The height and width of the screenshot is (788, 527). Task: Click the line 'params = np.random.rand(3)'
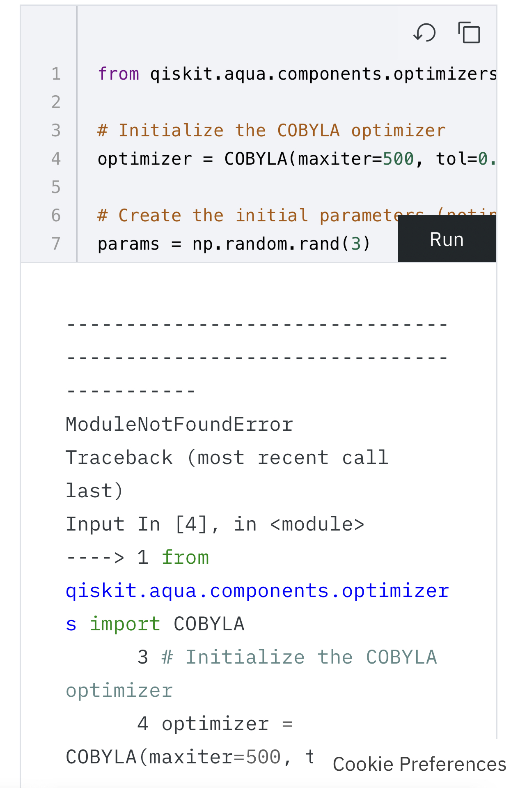(x=234, y=244)
